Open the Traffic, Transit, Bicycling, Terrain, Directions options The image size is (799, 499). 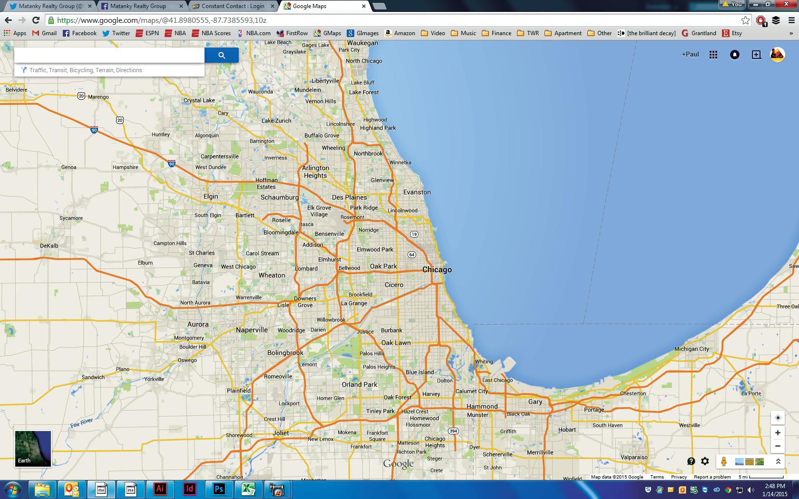coord(86,70)
